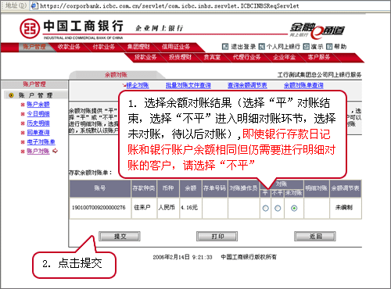Screen dimensions: 391x289
Task: Expand the 账户管理 tree node bullet
Action: click(x=11, y=95)
